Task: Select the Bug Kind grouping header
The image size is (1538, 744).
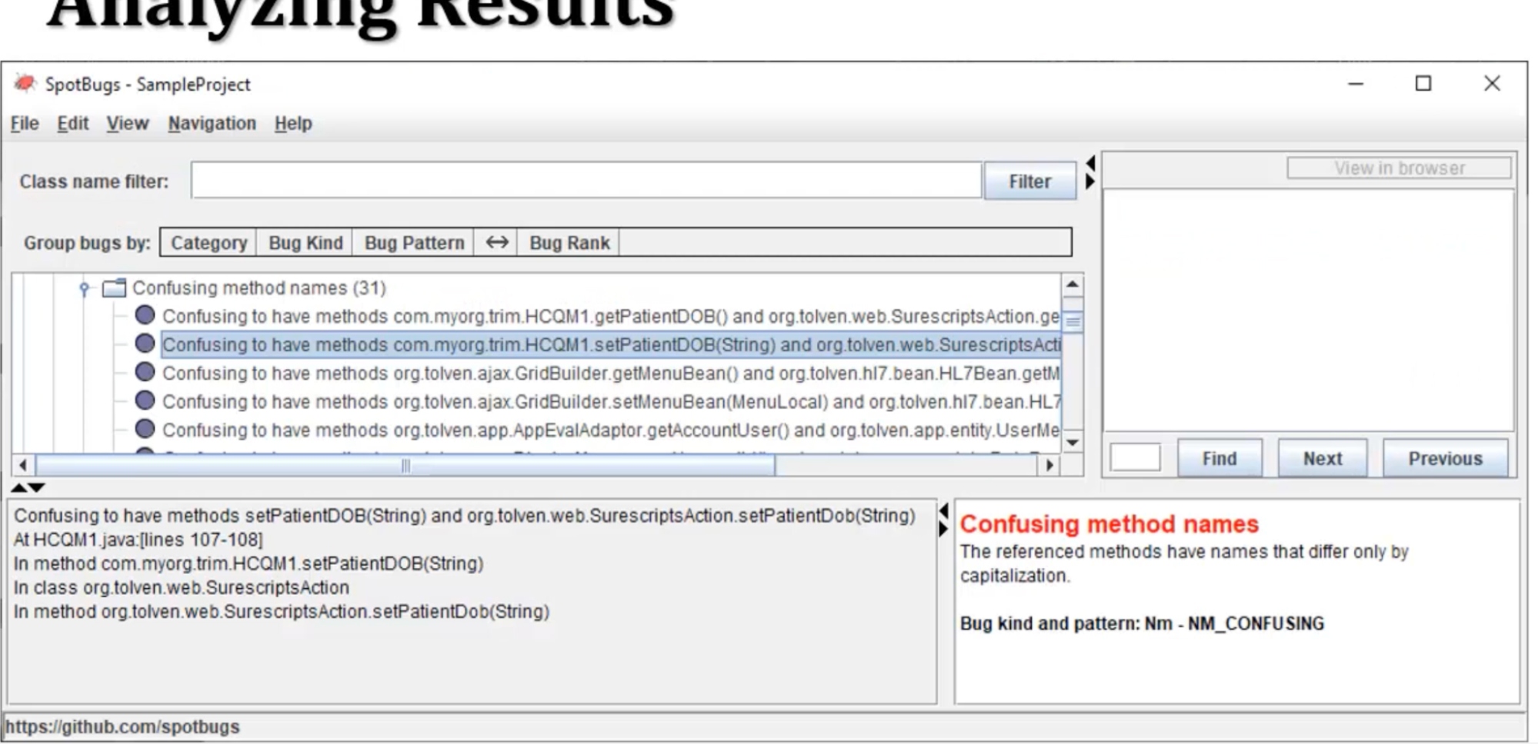Action: 305,243
